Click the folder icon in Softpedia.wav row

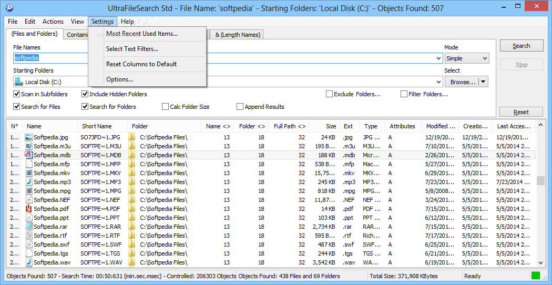click(x=131, y=262)
